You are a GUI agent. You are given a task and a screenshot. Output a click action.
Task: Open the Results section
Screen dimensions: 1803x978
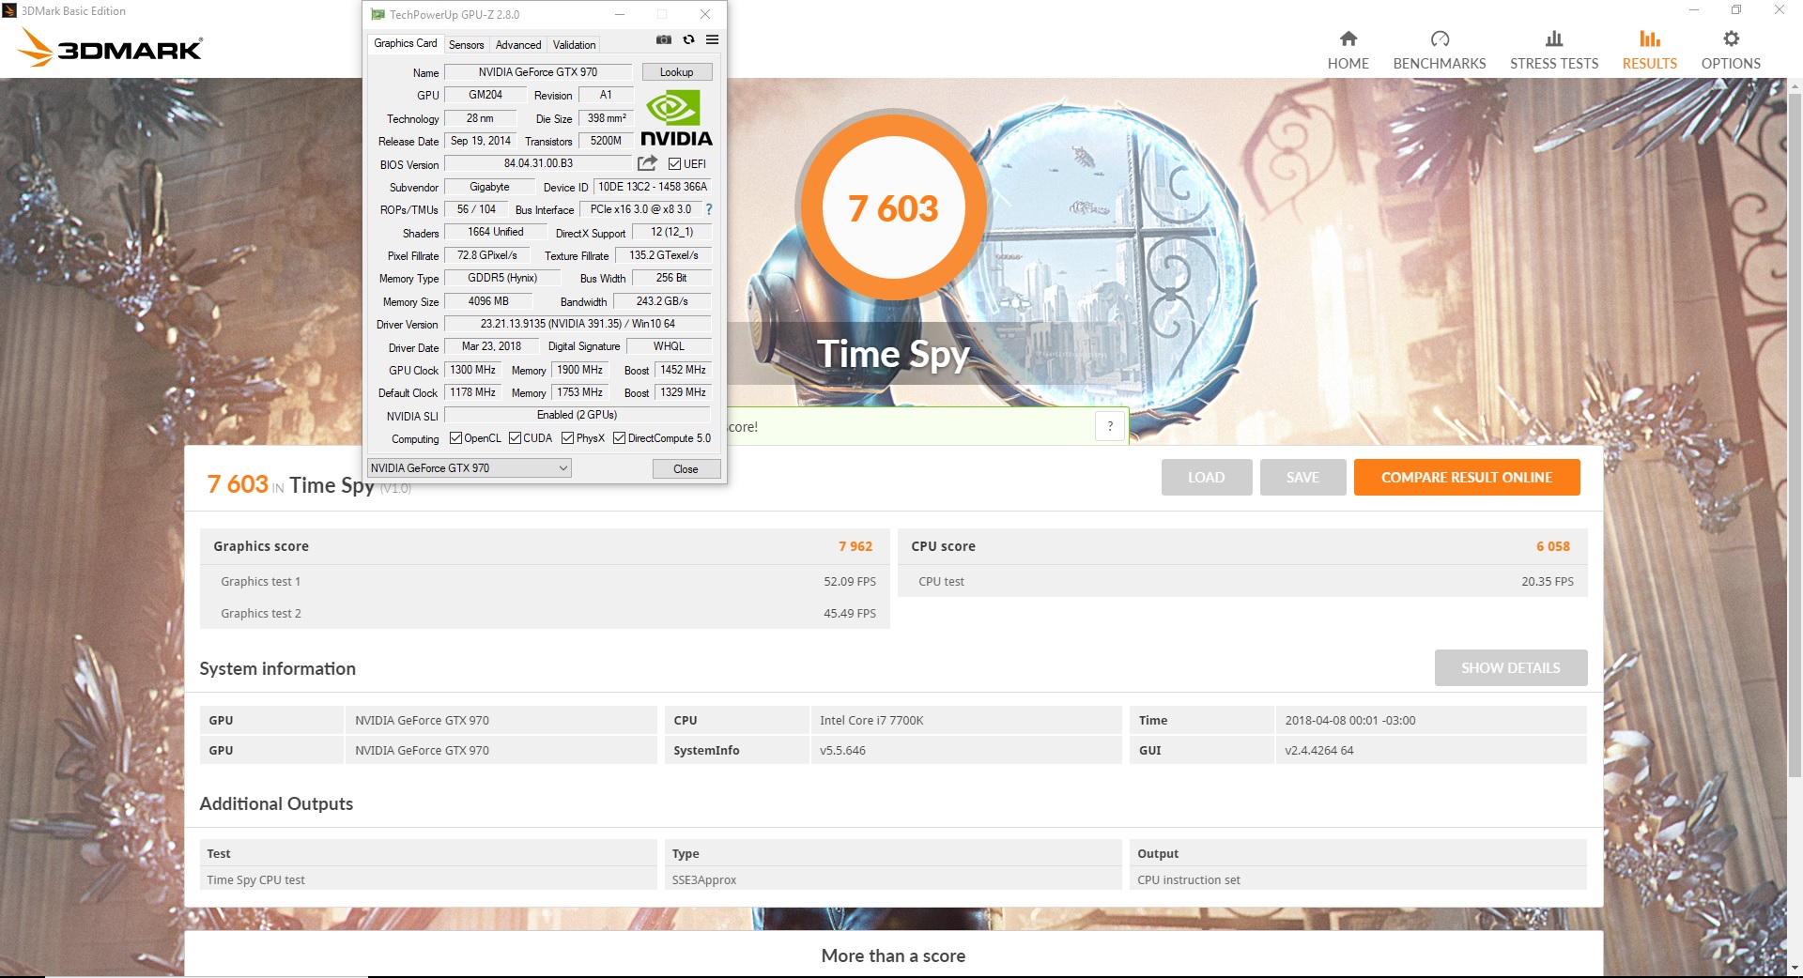(x=1649, y=50)
